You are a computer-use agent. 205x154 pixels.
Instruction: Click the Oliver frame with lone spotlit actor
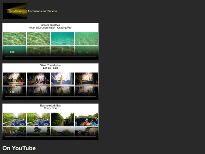tap(62, 79)
